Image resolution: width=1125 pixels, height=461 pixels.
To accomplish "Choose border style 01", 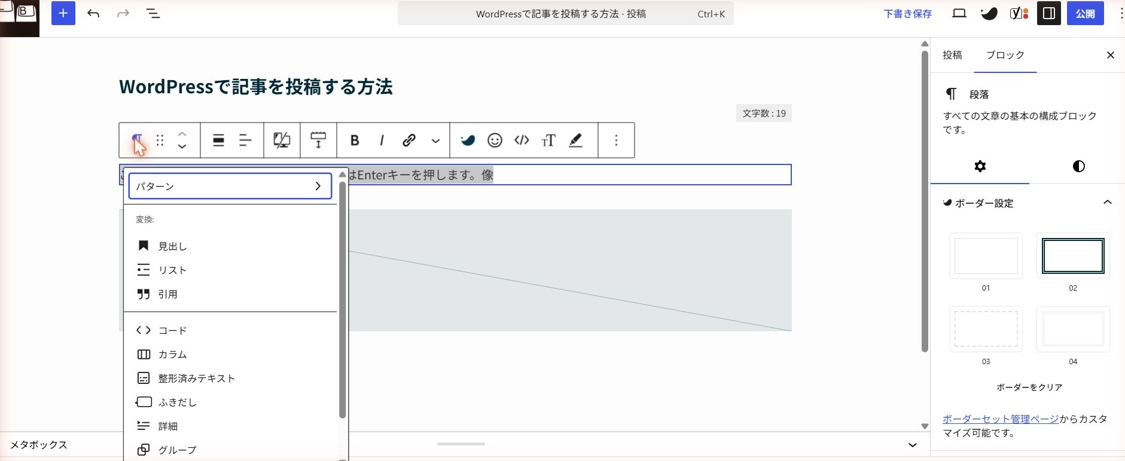I will pos(986,256).
